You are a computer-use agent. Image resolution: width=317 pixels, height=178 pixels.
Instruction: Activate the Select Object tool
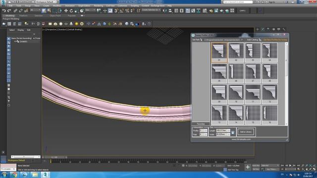(44, 11)
